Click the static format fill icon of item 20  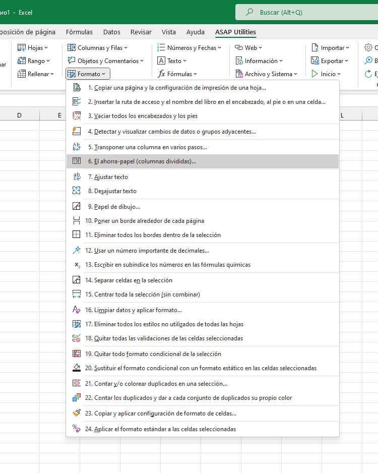coord(77,368)
